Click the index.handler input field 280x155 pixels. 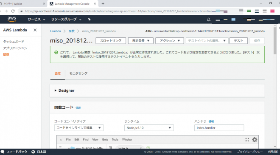(219, 128)
